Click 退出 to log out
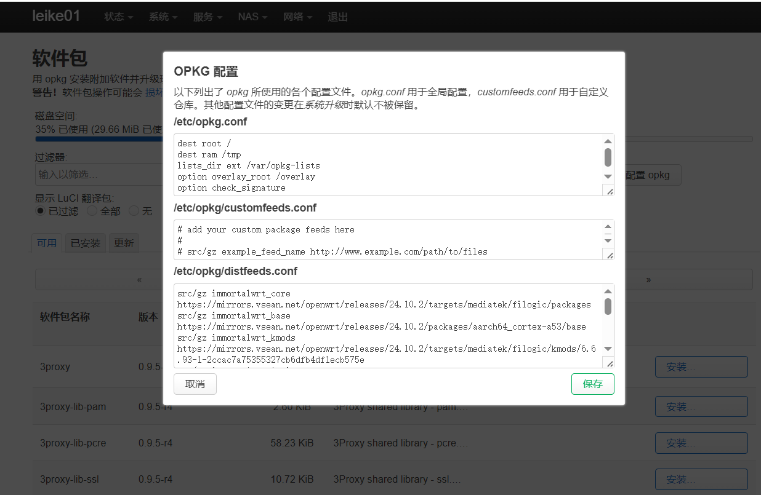761x495 pixels. pyautogui.click(x=337, y=17)
